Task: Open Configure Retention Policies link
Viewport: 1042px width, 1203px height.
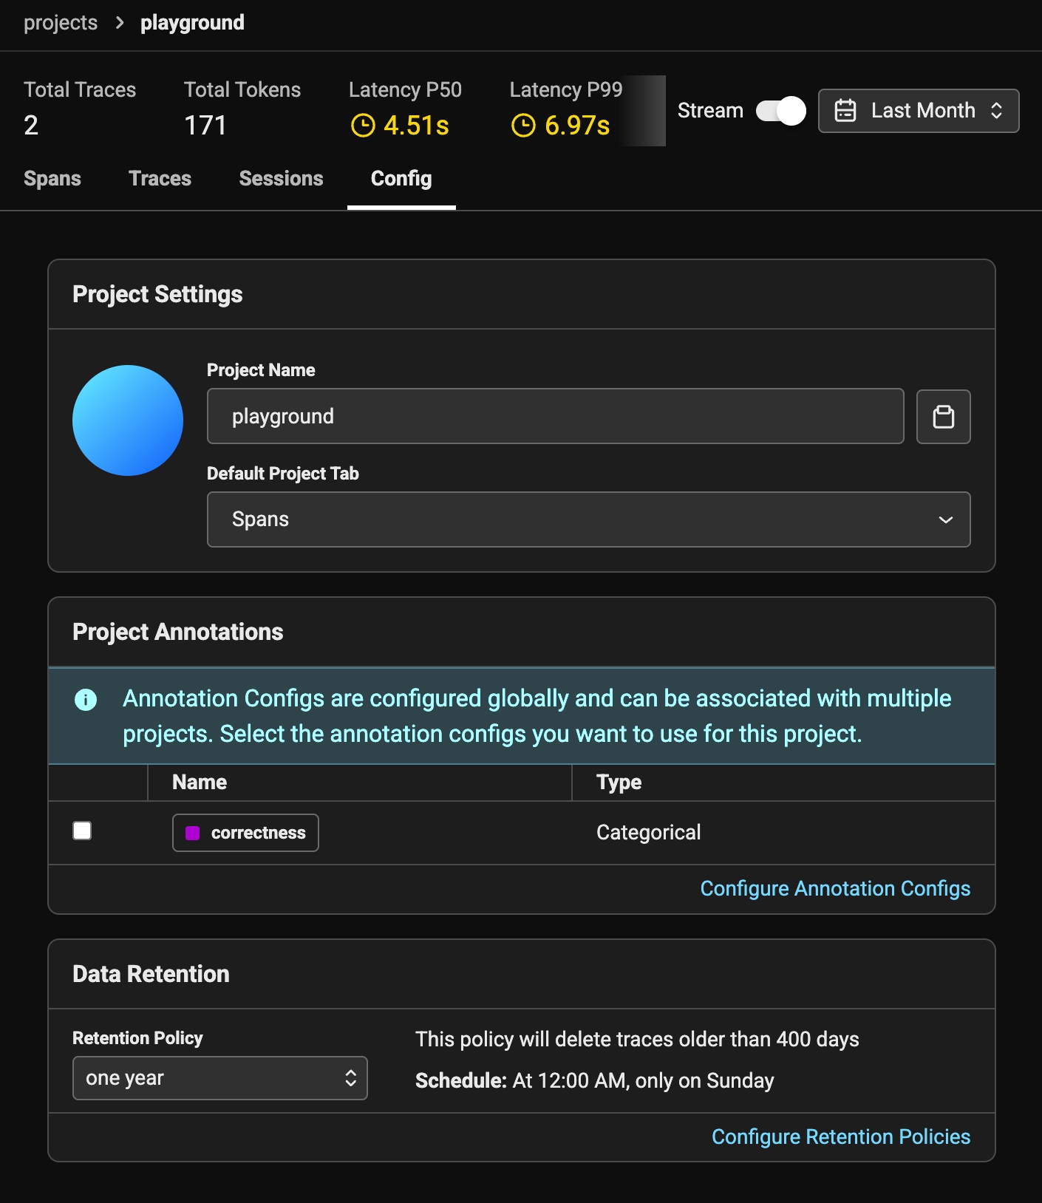Action: click(840, 1136)
